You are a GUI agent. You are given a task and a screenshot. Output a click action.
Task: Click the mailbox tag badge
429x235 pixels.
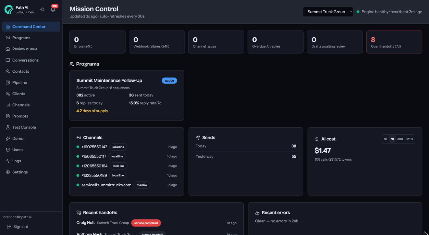(142, 185)
